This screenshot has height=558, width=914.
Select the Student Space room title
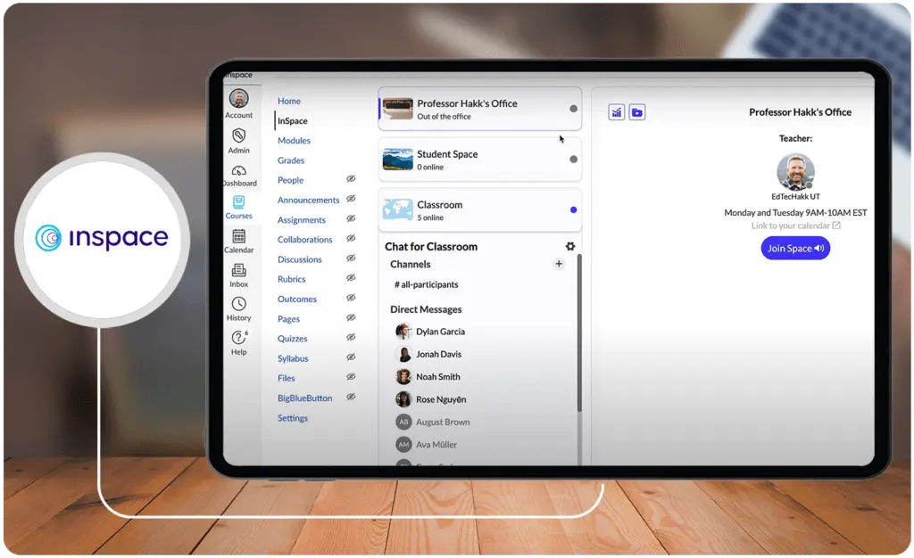coord(447,153)
